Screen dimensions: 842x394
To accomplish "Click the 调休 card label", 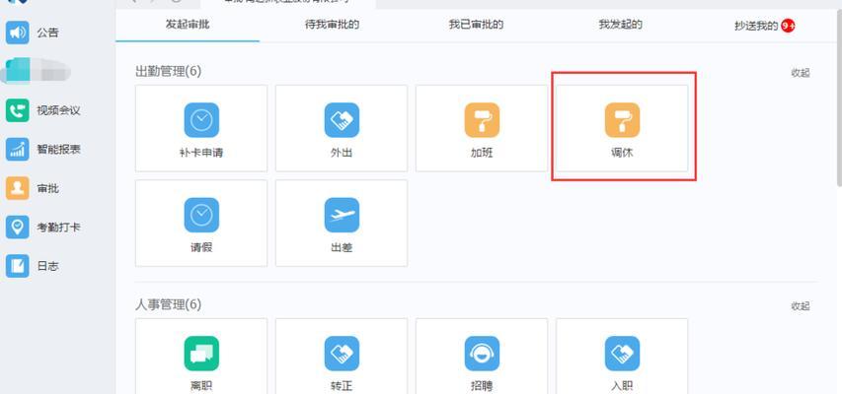I will pyautogui.click(x=622, y=153).
